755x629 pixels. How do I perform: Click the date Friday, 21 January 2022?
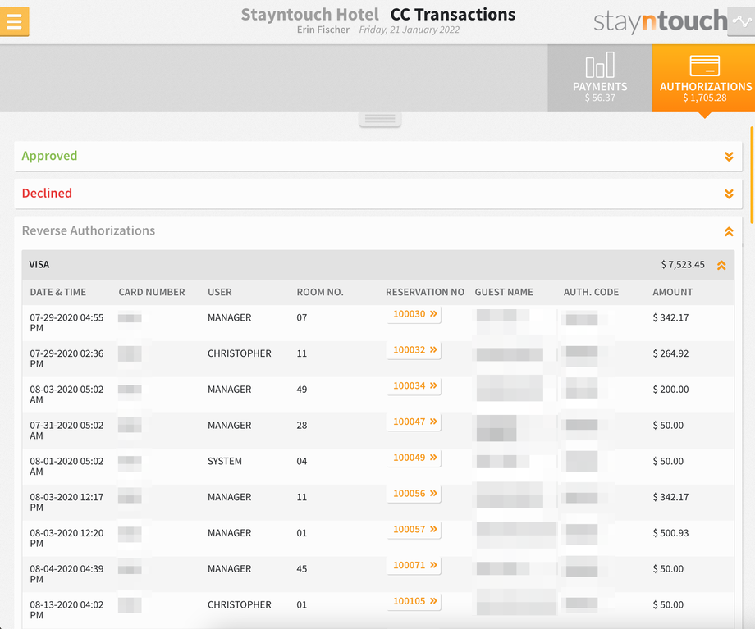409,30
